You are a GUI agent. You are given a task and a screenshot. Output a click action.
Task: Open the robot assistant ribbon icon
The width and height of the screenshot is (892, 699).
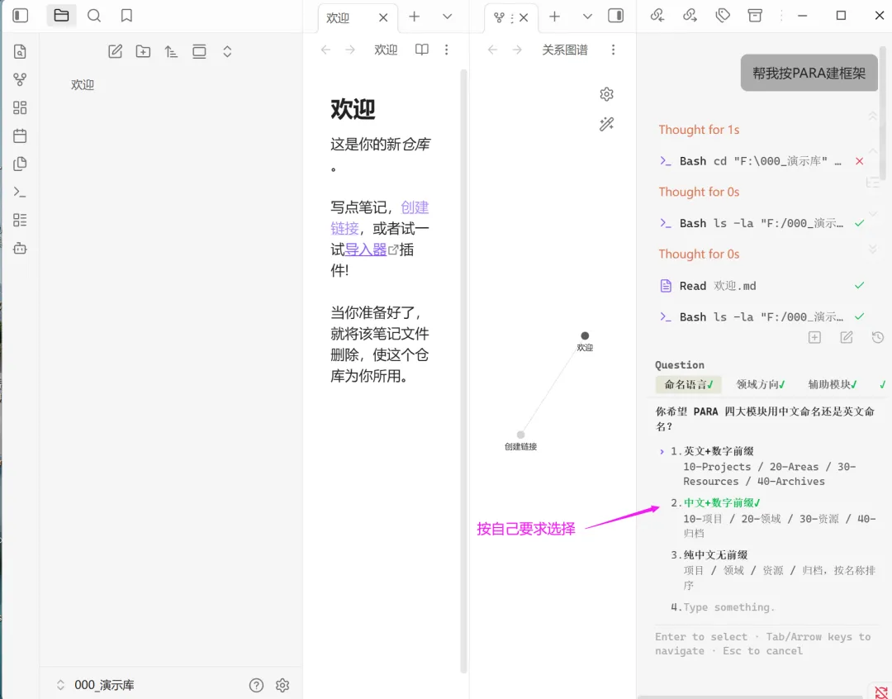coord(20,248)
